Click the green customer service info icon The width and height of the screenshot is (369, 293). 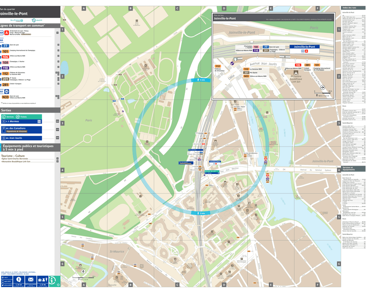52,280
